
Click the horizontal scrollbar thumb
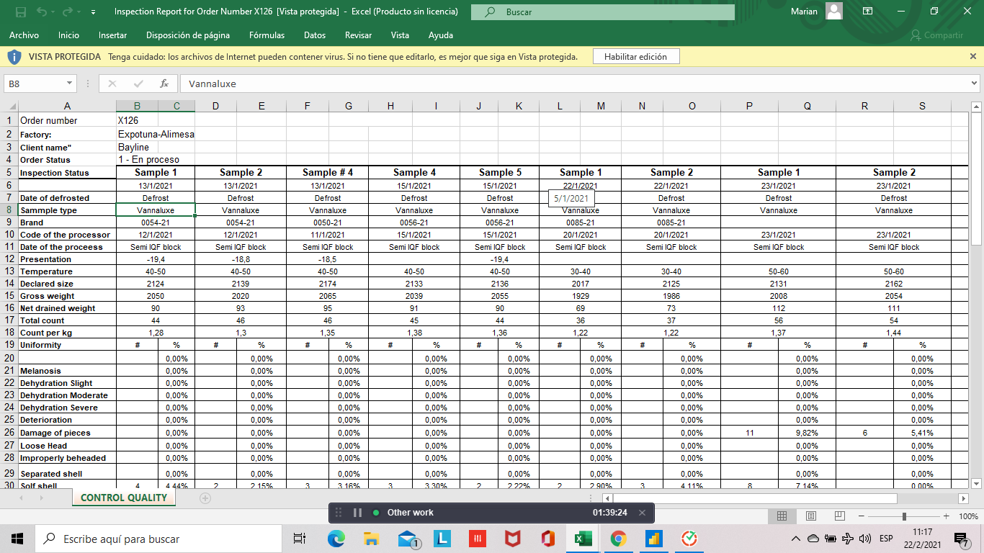click(755, 498)
